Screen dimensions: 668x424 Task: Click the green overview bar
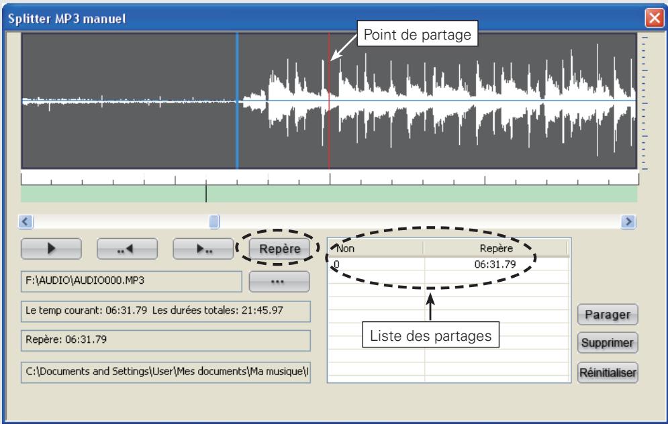329,194
